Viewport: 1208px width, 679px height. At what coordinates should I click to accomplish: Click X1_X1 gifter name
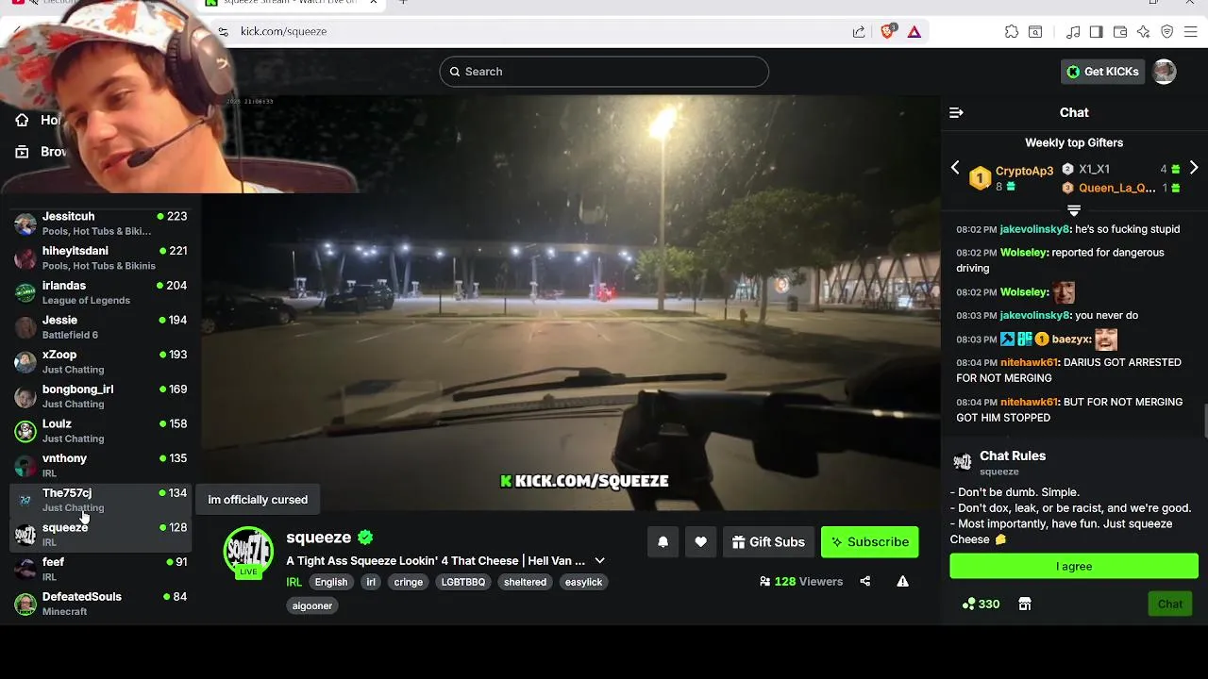(x=1094, y=169)
